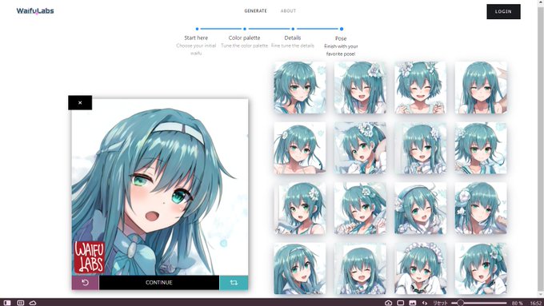Click the 16:52 clock in status bar
The image size is (544, 306).
click(x=536, y=304)
